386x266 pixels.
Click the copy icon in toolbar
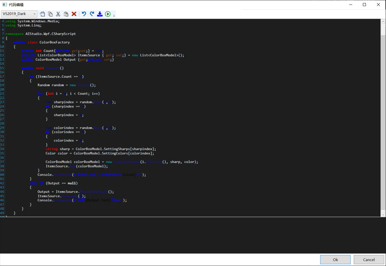tap(50, 14)
